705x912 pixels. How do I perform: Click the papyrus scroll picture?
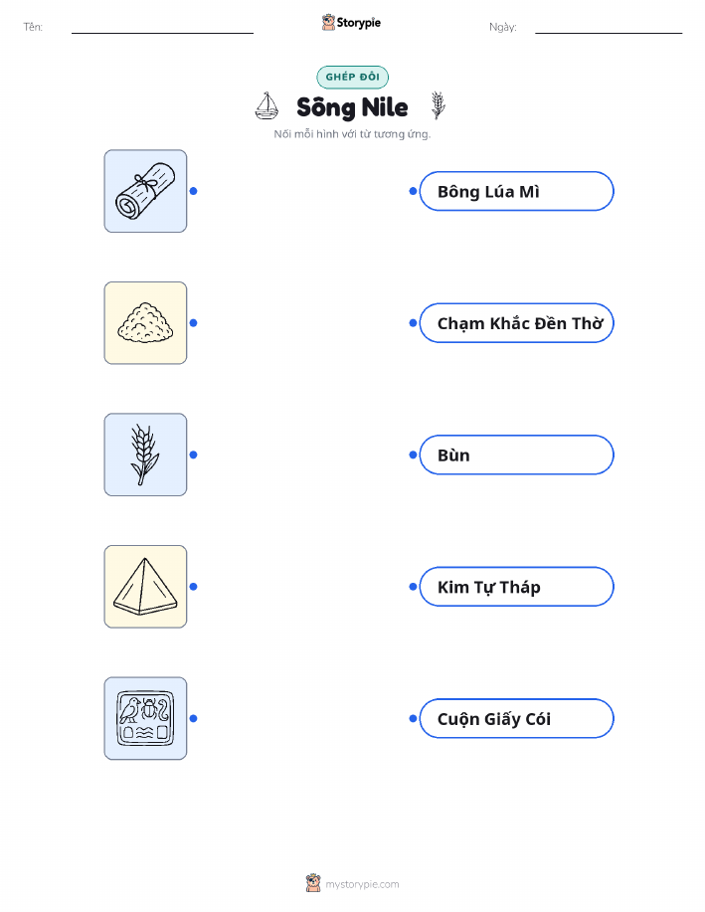[x=145, y=191]
